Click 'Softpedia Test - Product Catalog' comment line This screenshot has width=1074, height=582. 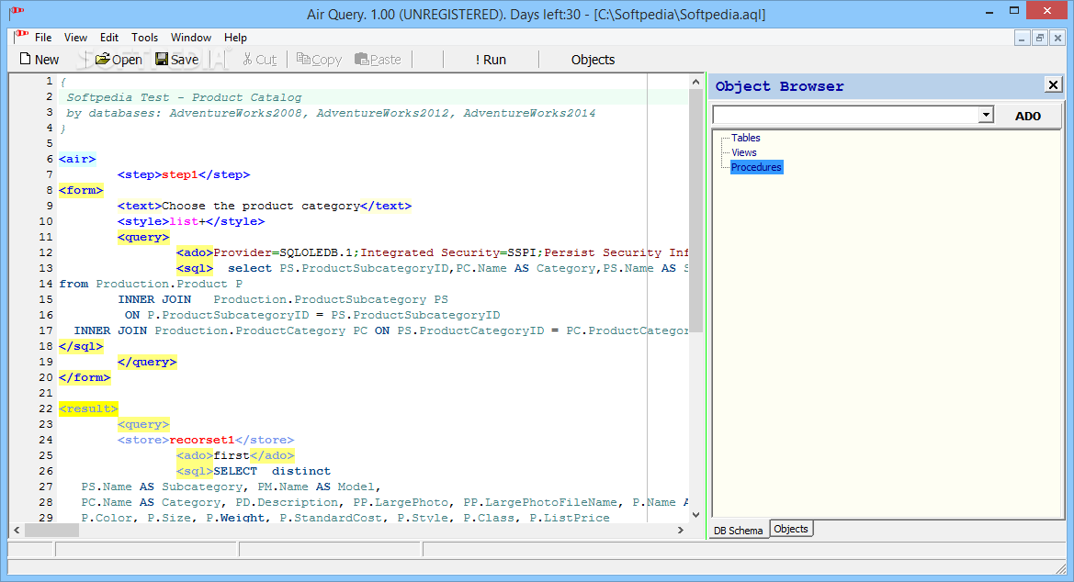click(184, 97)
